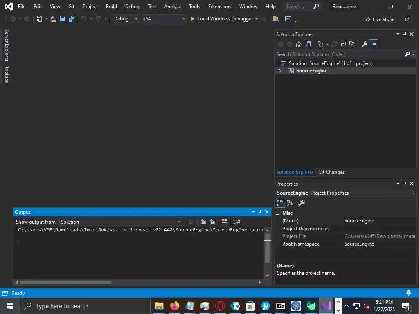Open the Build menu
The image size is (419, 314).
111,7
